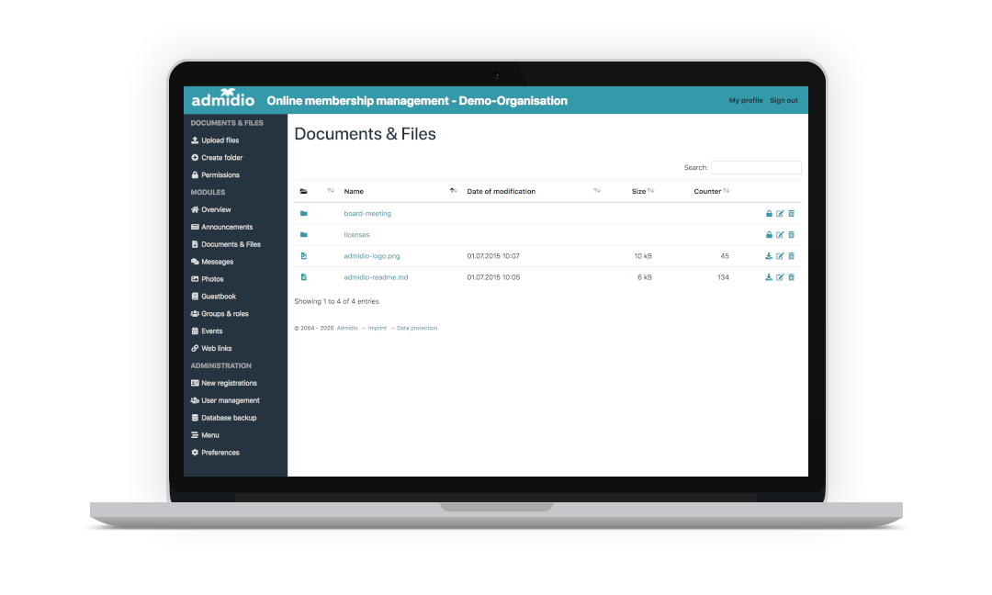Sort table by Name column
Viewport: 992px width, 595px height.
click(354, 191)
